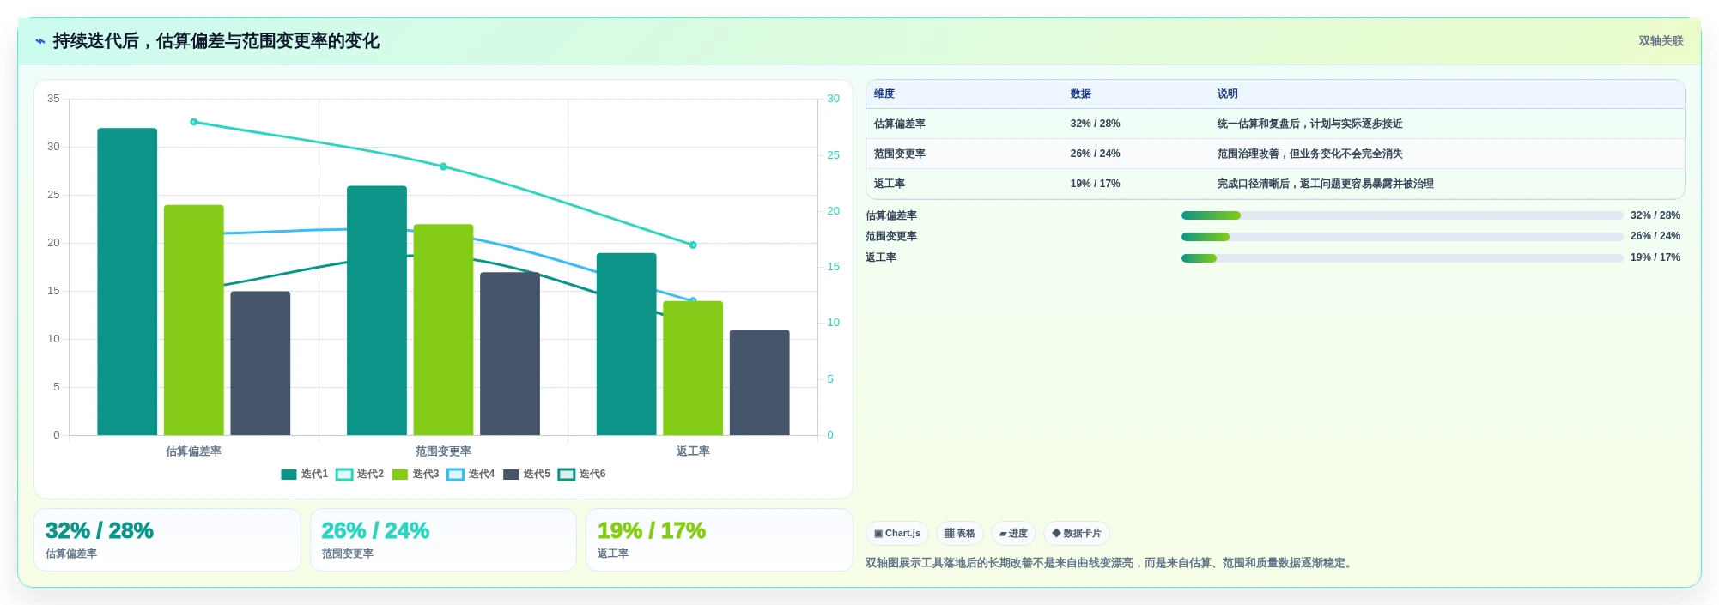The image size is (1719, 605).
Task: Open the 19% / 17% 返工率 card
Action: (x=720, y=540)
